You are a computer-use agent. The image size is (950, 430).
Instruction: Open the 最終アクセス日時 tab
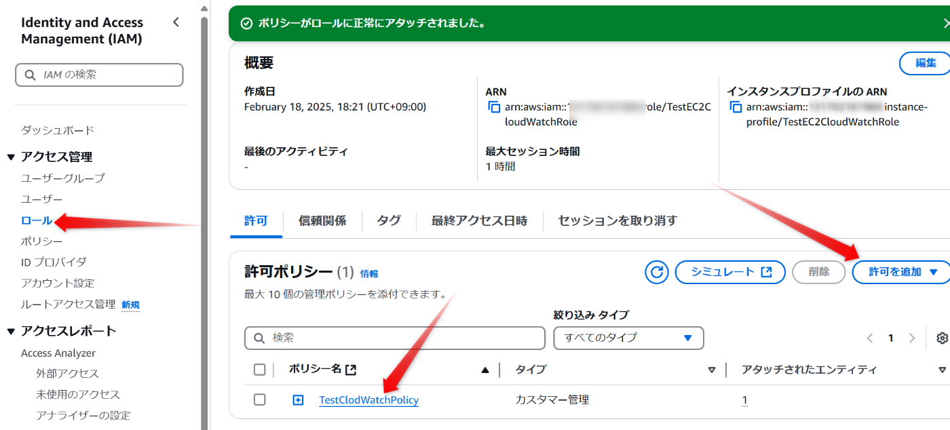[x=479, y=220]
